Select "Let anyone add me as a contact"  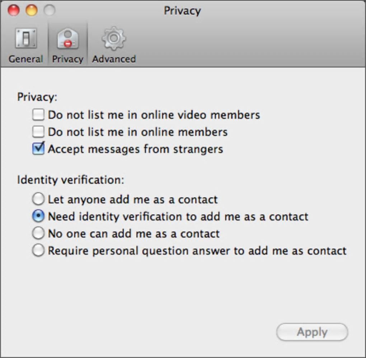(x=38, y=199)
